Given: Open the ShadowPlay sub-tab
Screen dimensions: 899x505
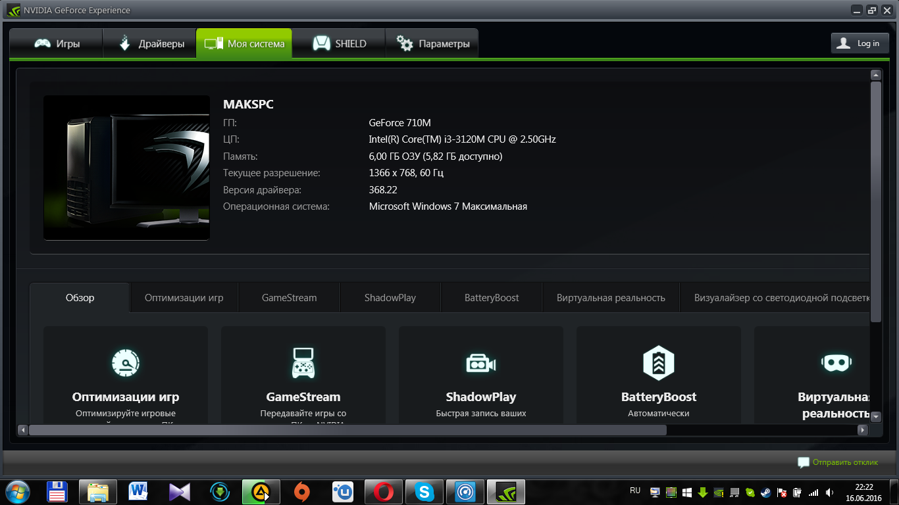Looking at the screenshot, I should click(390, 298).
